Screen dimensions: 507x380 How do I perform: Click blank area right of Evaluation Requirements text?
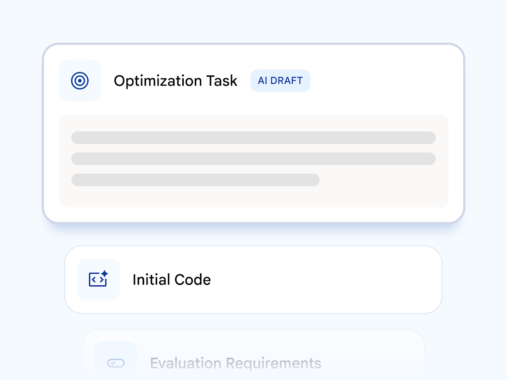[x=371, y=363]
